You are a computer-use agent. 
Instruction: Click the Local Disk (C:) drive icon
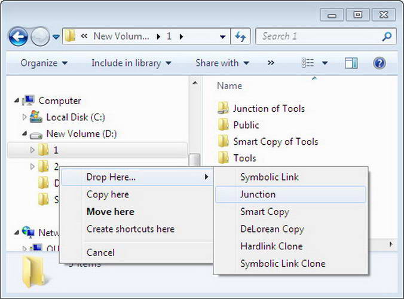pyautogui.click(x=36, y=117)
